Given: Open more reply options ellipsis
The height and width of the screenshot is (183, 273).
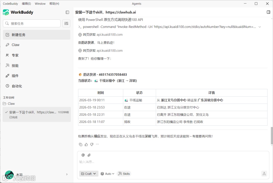Looking at the screenshot, I should (97, 144).
